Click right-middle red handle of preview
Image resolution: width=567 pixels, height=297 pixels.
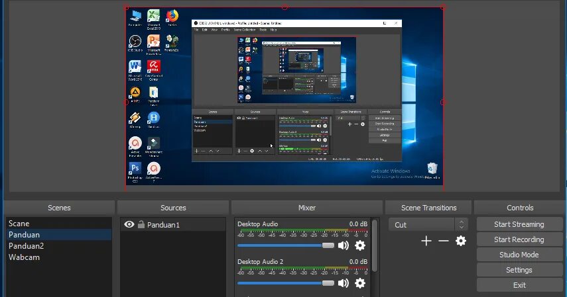coord(444,102)
